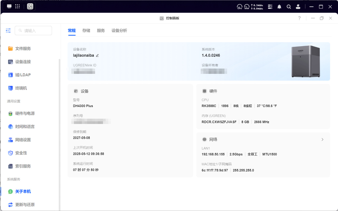The width and height of the screenshot is (338, 211).
Task: Click the 2666 MHz memory frequency
Action: tap(262, 122)
